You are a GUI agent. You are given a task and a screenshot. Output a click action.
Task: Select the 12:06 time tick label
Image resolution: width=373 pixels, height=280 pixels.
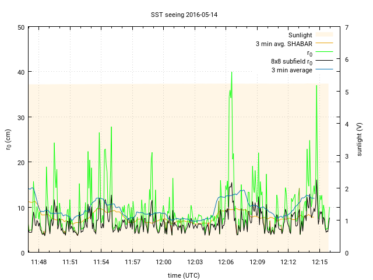pyautogui.click(x=226, y=262)
